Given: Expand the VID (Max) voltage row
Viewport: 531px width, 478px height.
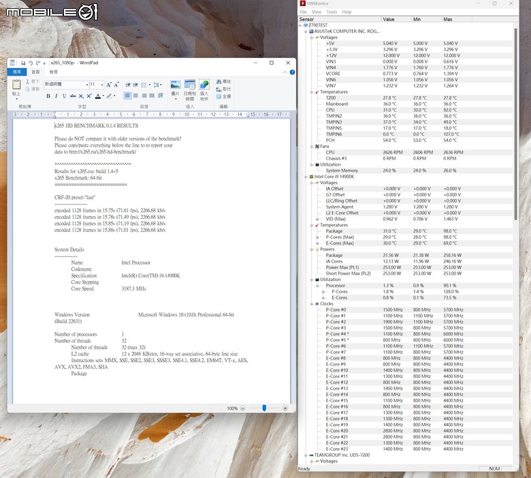Looking at the screenshot, I should [317, 219].
